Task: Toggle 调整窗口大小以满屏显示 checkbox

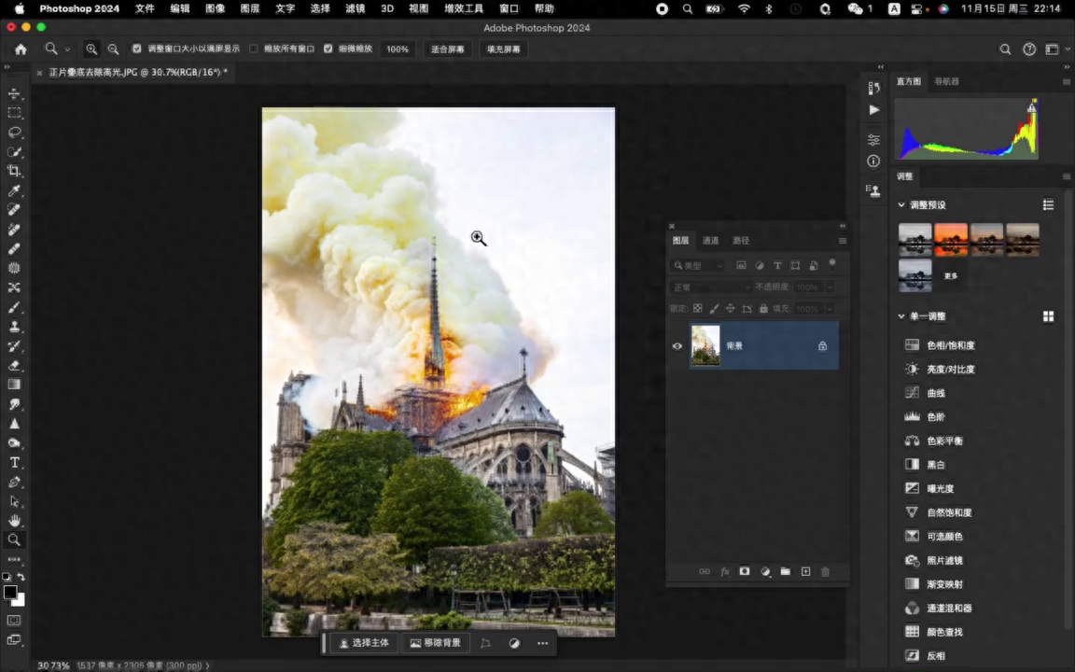Action: (137, 49)
